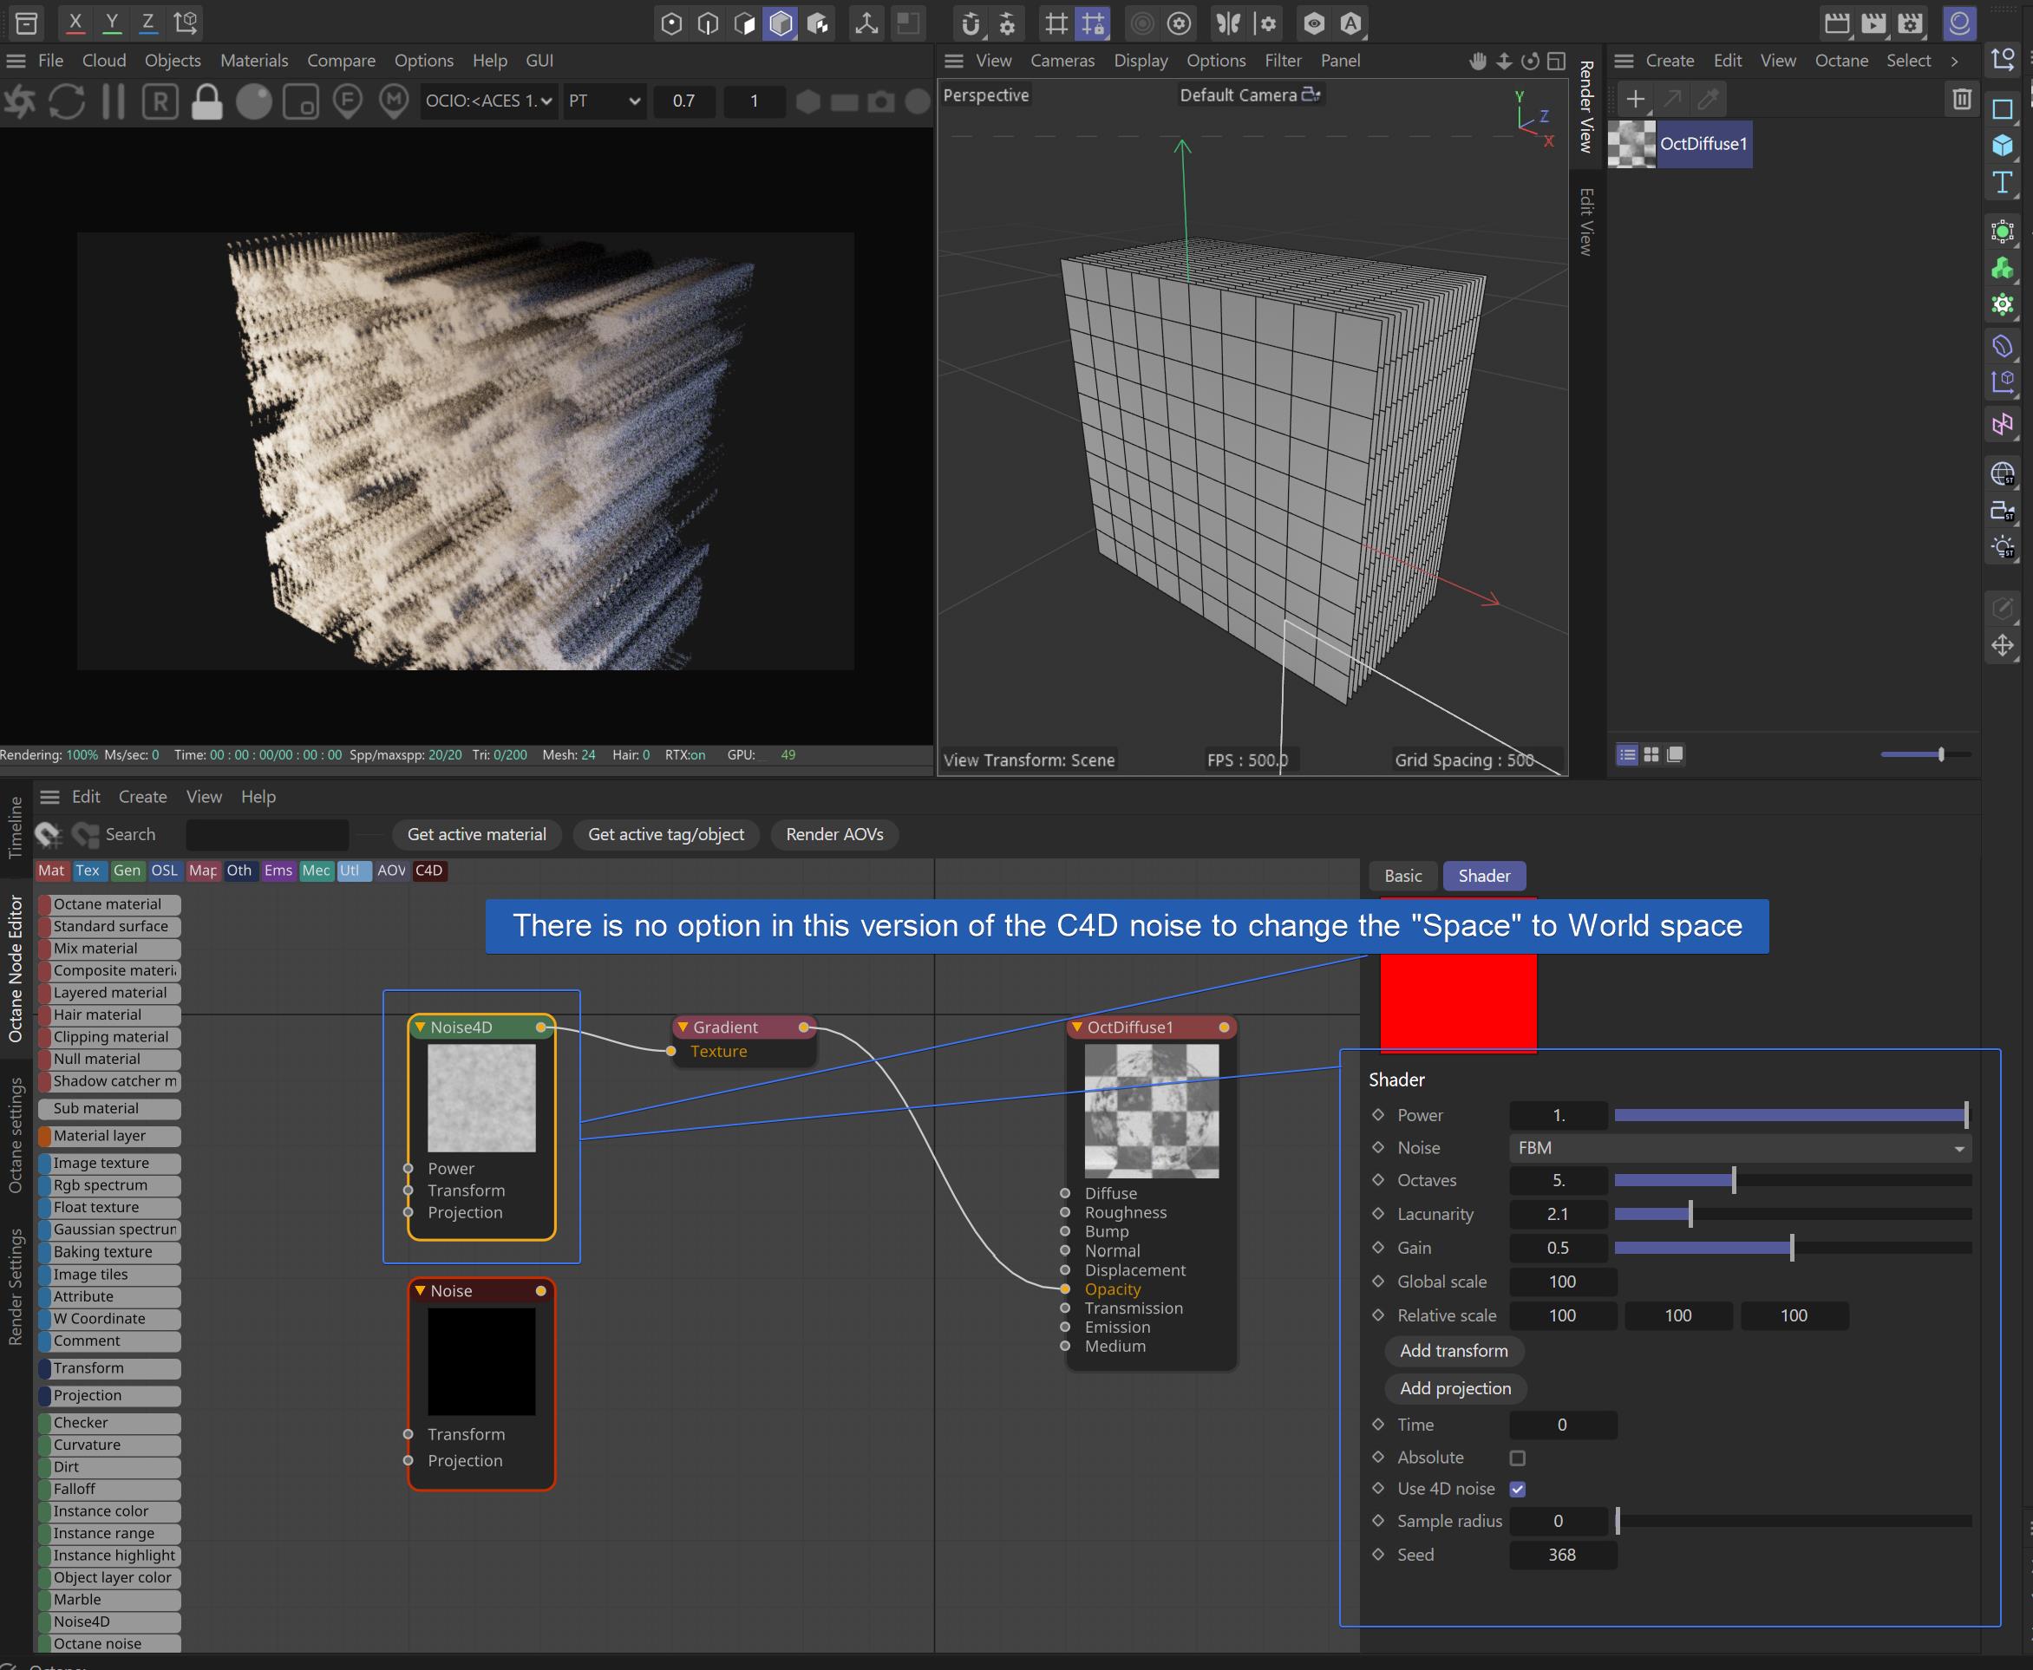Viewport: 2033px width, 1670px height.
Task: Open the Materials menu
Action: 254,61
